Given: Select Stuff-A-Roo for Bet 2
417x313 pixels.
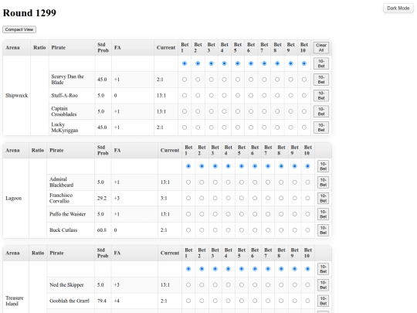Looking at the screenshot, I should (x=198, y=96).
